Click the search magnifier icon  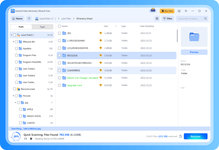coord(205,19)
